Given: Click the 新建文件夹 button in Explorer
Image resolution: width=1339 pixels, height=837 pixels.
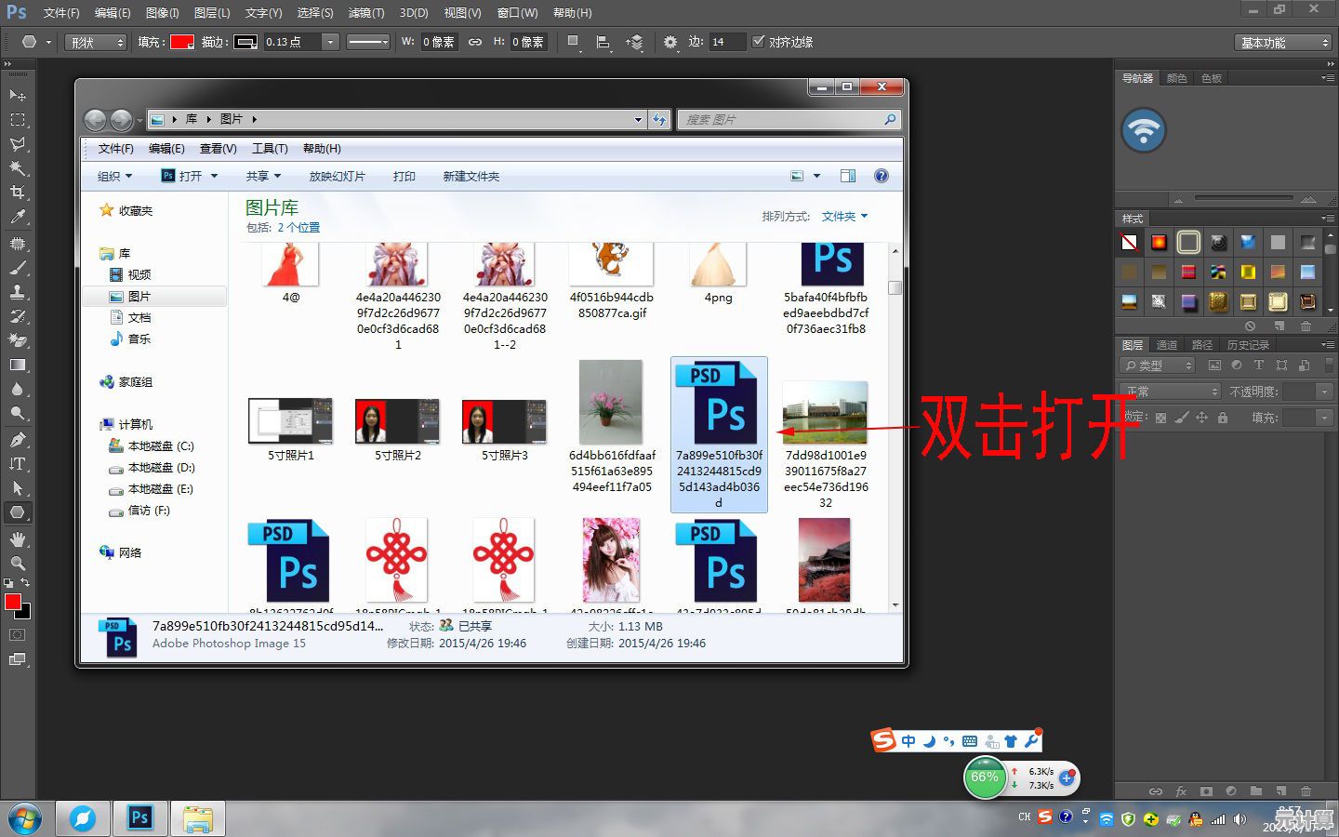Looking at the screenshot, I should pos(471,176).
